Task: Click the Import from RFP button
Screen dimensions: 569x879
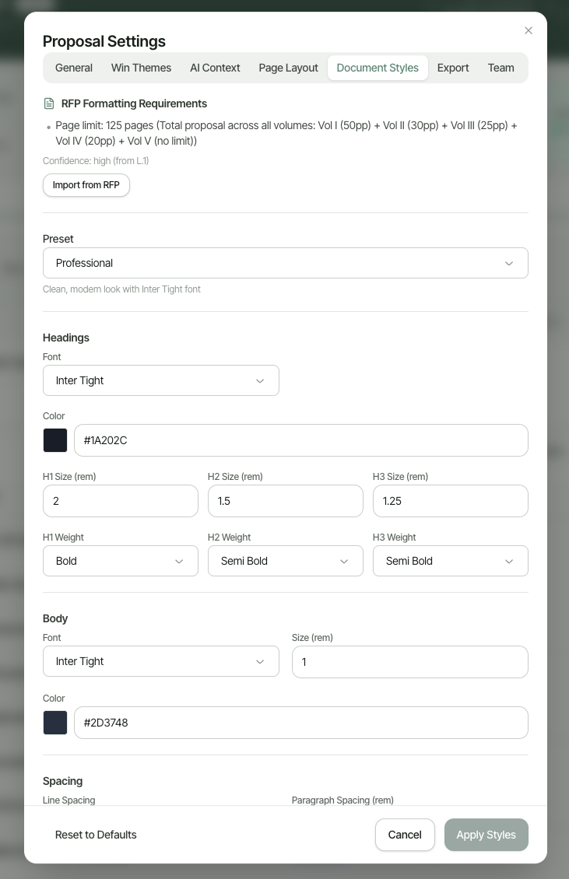Action: [86, 185]
